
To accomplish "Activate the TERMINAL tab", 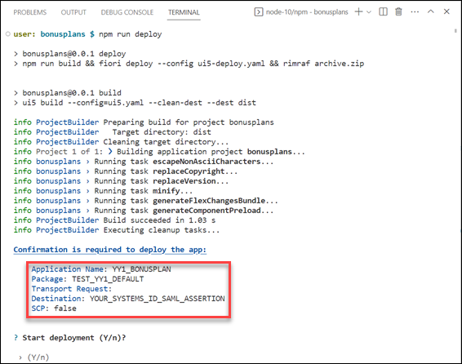I will coord(184,12).
